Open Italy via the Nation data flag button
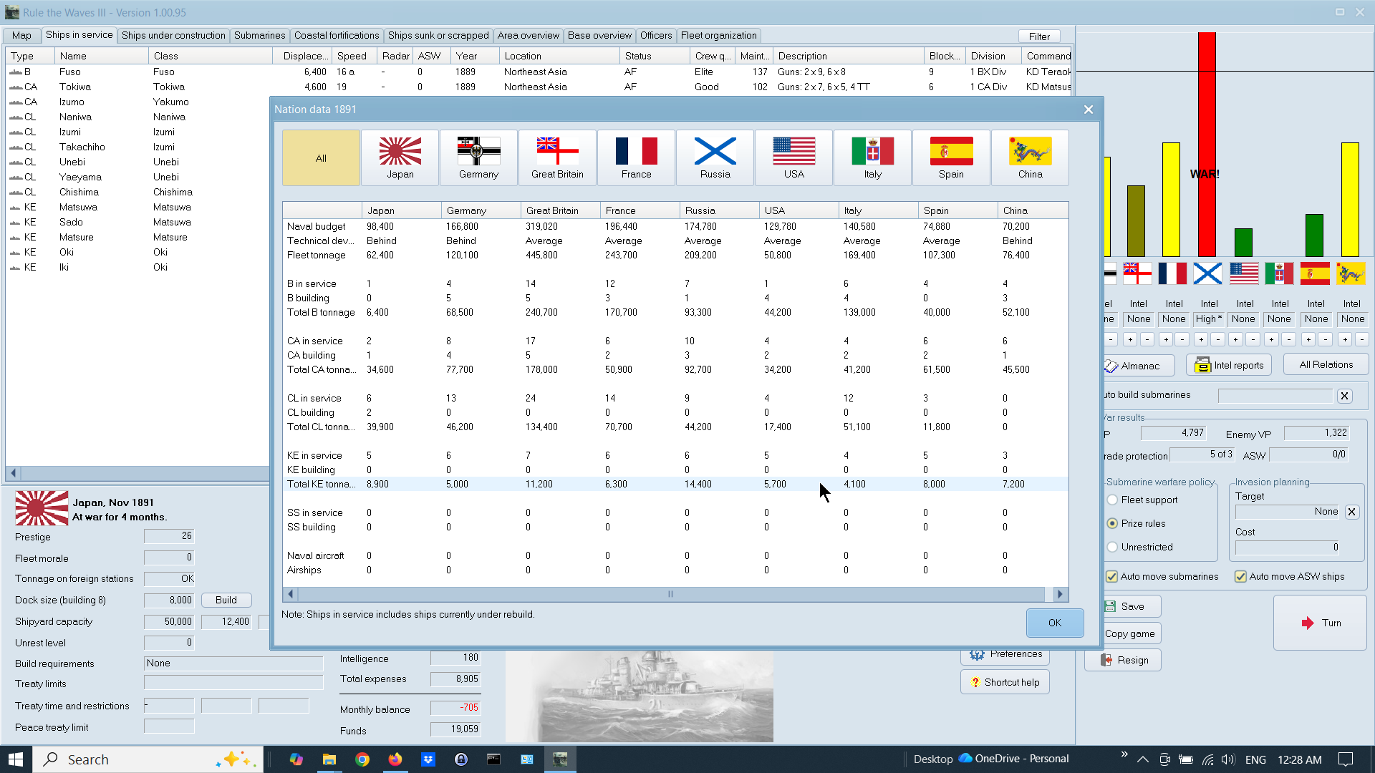Image resolution: width=1375 pixels, height=773 pixels. coord(872,157)
